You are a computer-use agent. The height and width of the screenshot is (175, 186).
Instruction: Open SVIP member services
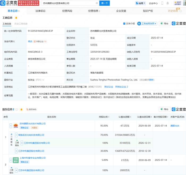[x=178, y=3]
